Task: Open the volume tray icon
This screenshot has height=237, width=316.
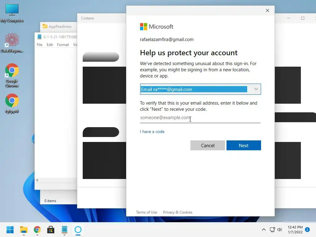Action: pos(280,230)
